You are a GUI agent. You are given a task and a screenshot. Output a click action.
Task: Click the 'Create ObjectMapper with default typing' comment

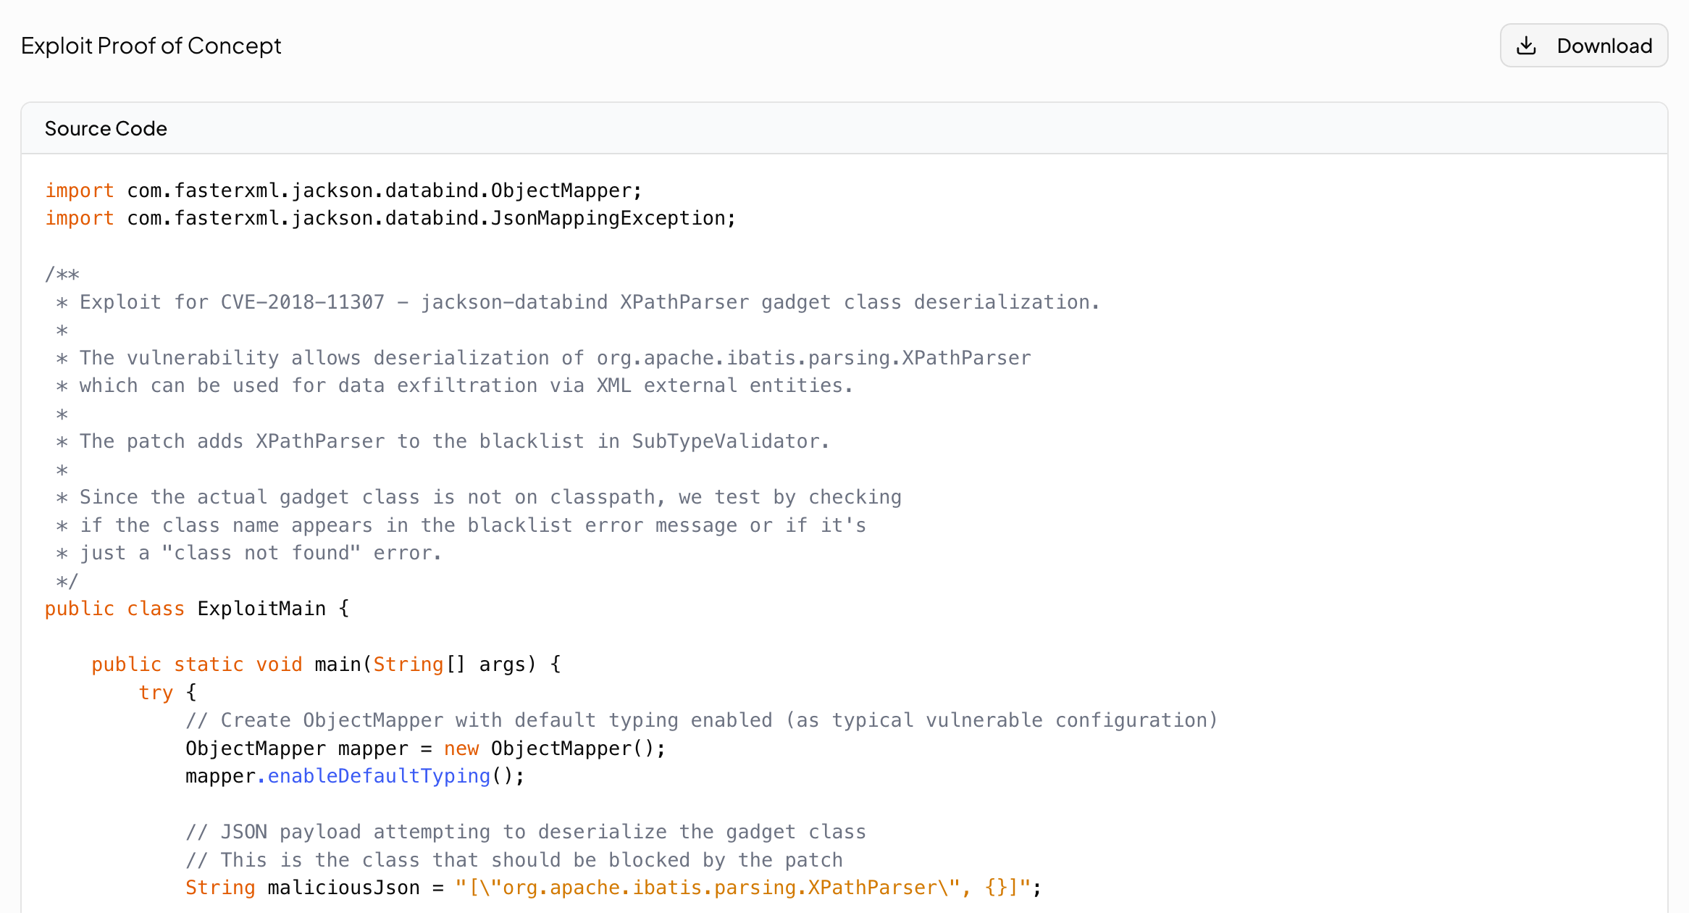[x=701, y=720]
